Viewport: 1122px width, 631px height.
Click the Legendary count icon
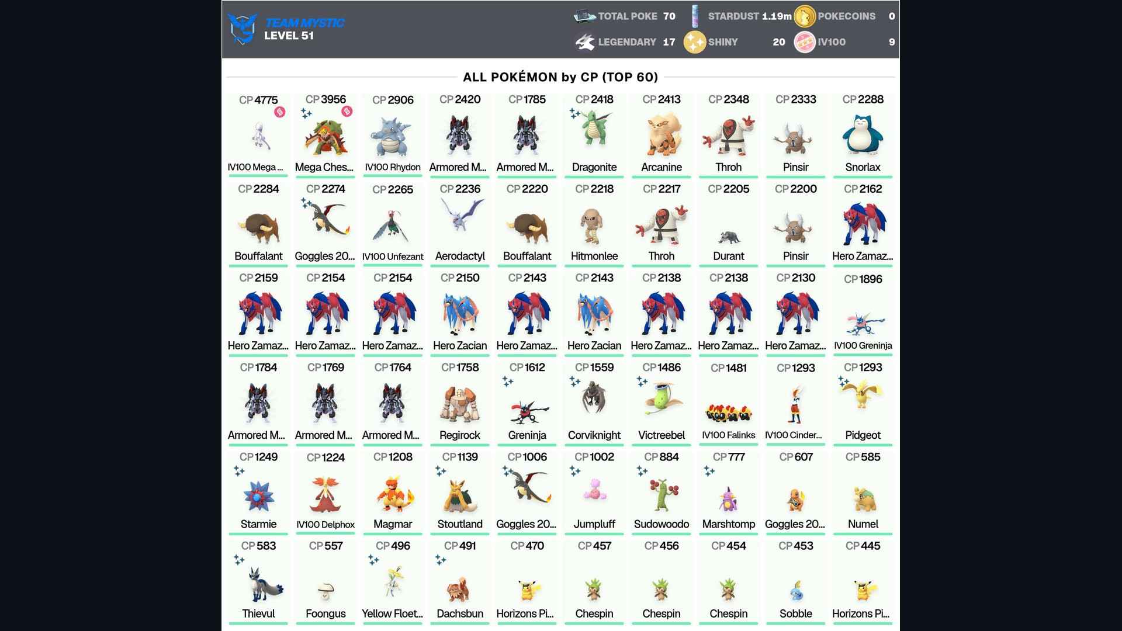585,42
